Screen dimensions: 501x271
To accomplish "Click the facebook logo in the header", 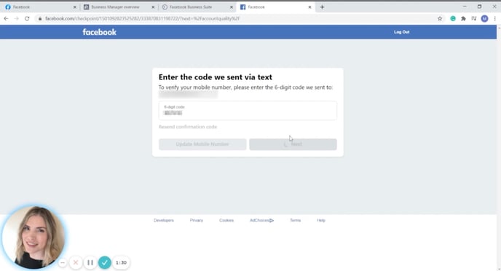I will click(x=99, y=32).
